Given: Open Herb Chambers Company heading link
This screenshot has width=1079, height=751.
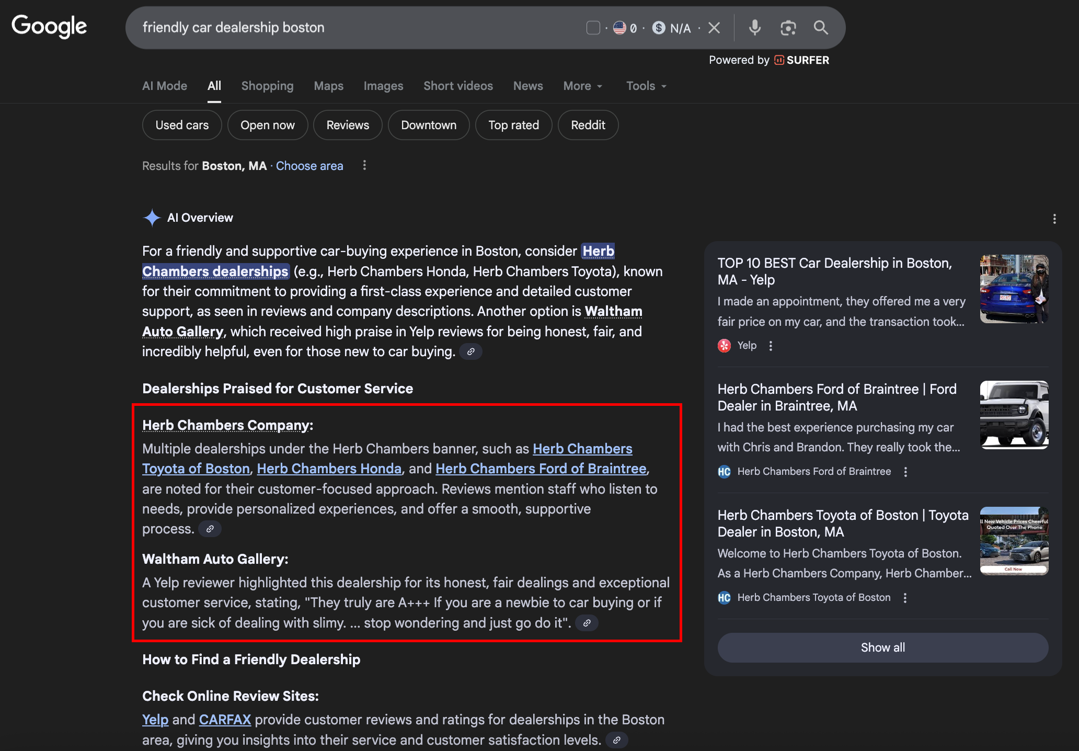Looking at the screenshot, I should pyautogui.click(x=226, y=425).
